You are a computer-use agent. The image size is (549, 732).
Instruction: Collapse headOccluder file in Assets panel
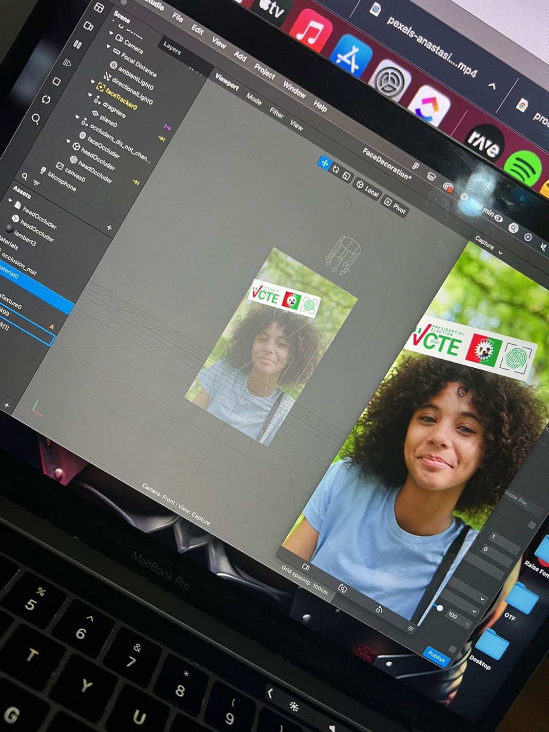coord(10,201)
